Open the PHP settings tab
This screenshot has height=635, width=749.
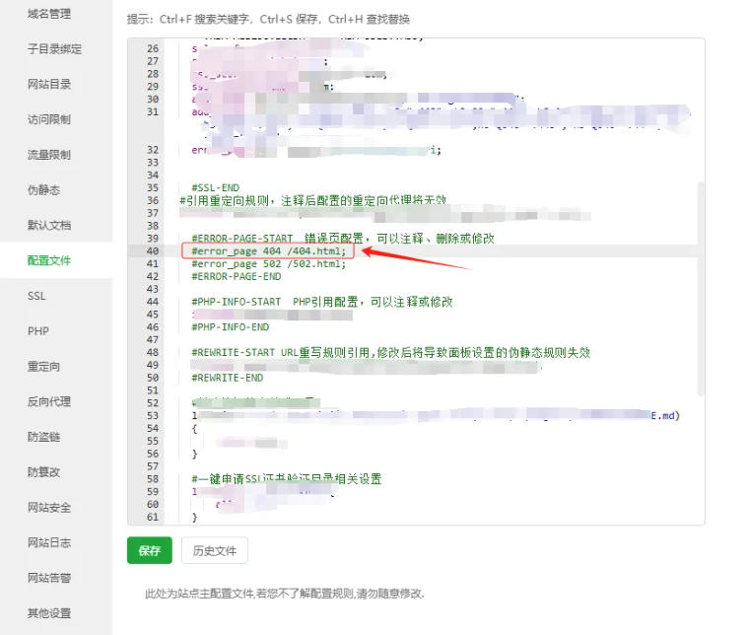click(38, 331)
